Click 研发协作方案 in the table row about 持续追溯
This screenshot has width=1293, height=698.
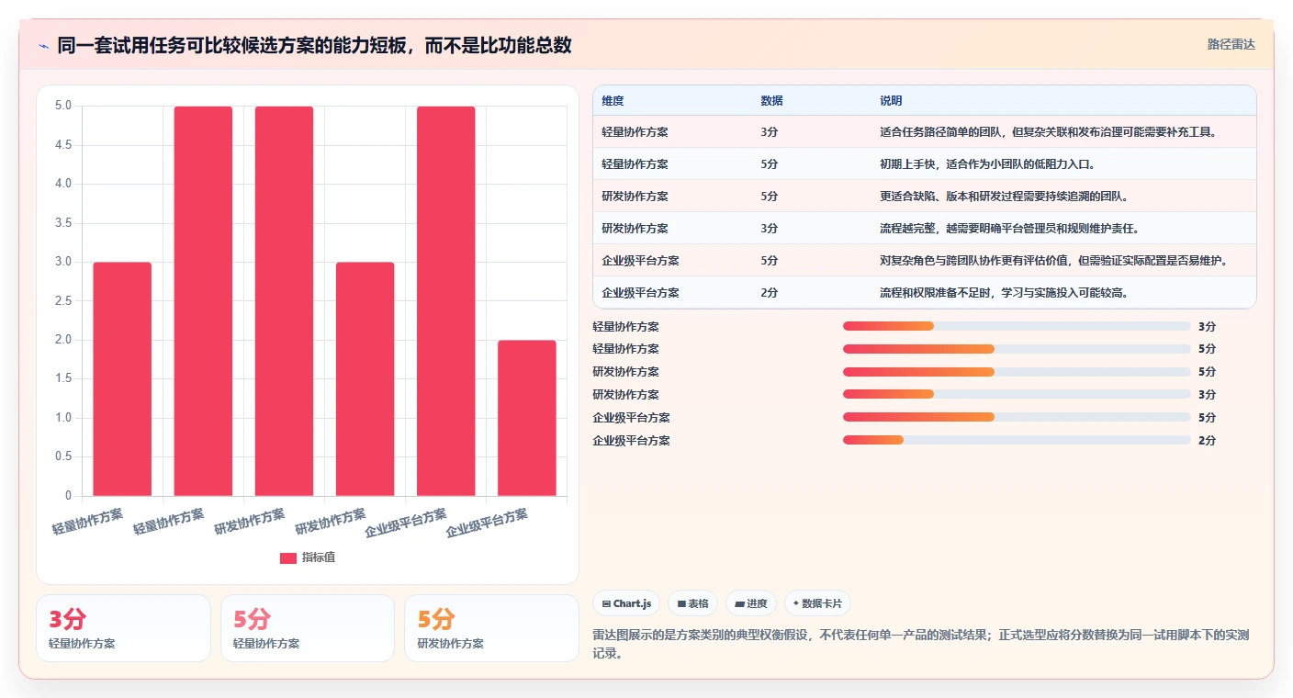635,197
